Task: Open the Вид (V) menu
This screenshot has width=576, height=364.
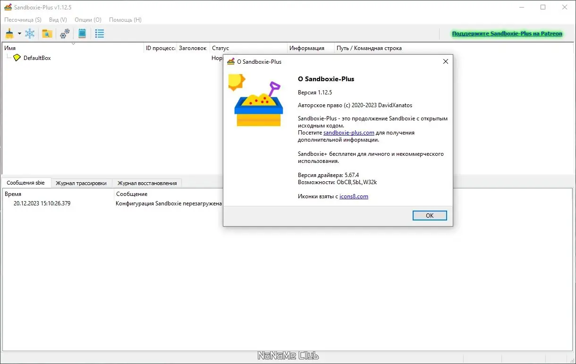Action: click(x=58, y=20)
